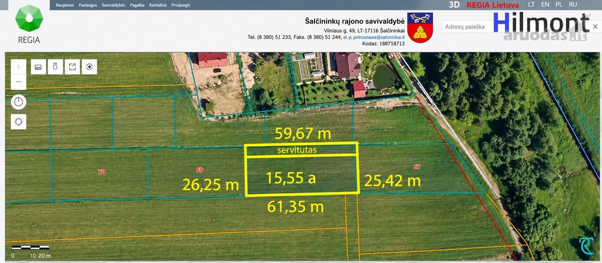The height and width of the screenshot is (263, 602).
Task: Click the REGIA logo
Action: tap(29, 24)
